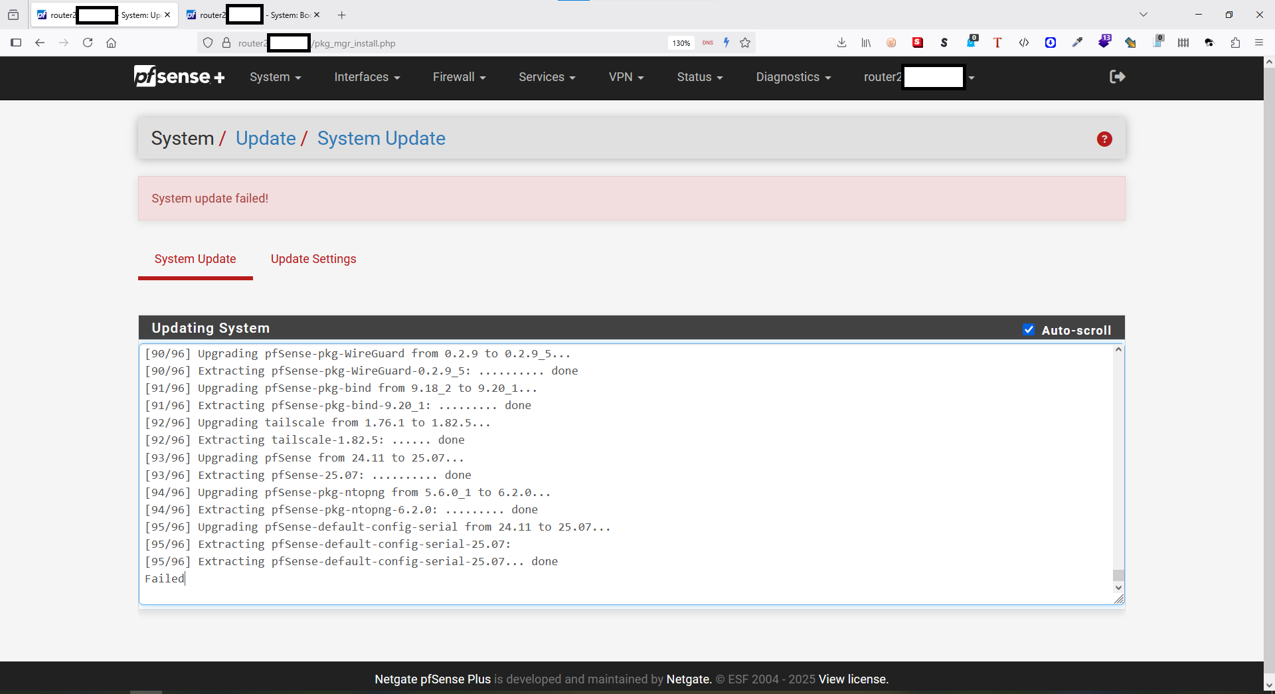Click the site padlock icon

pos(226,43)
